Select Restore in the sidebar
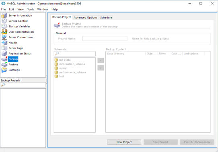The height and width of the screenshot is (152, 218). 13,65
